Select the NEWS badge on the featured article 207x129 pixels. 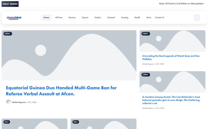tap(8, 34)
